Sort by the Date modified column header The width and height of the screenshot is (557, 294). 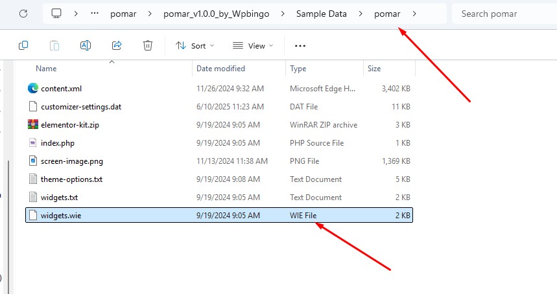(220, 69)
